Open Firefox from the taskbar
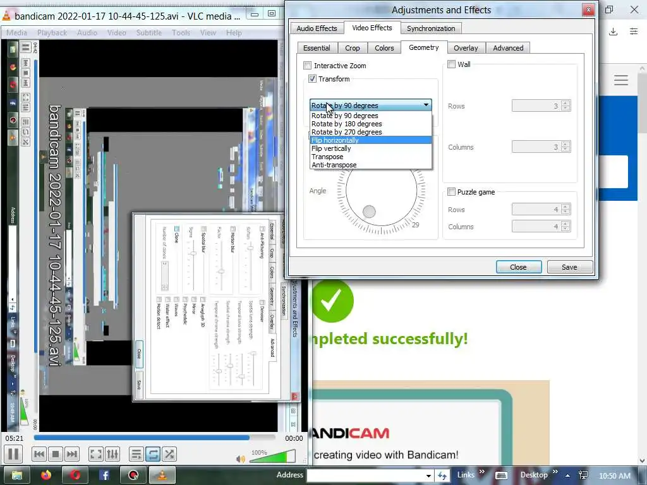 pyautogui.click(x=45, y=475)
